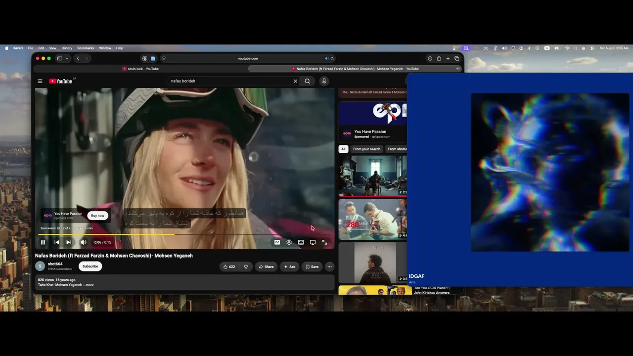Click the Buy now ad button

coord(98,216)
